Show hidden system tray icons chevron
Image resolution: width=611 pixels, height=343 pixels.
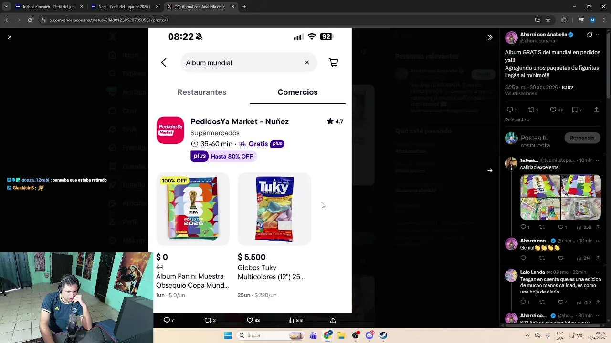pos(528,335)
